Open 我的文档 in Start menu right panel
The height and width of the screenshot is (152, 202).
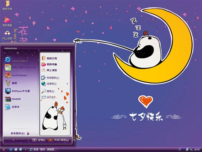[x=50, y=58]
